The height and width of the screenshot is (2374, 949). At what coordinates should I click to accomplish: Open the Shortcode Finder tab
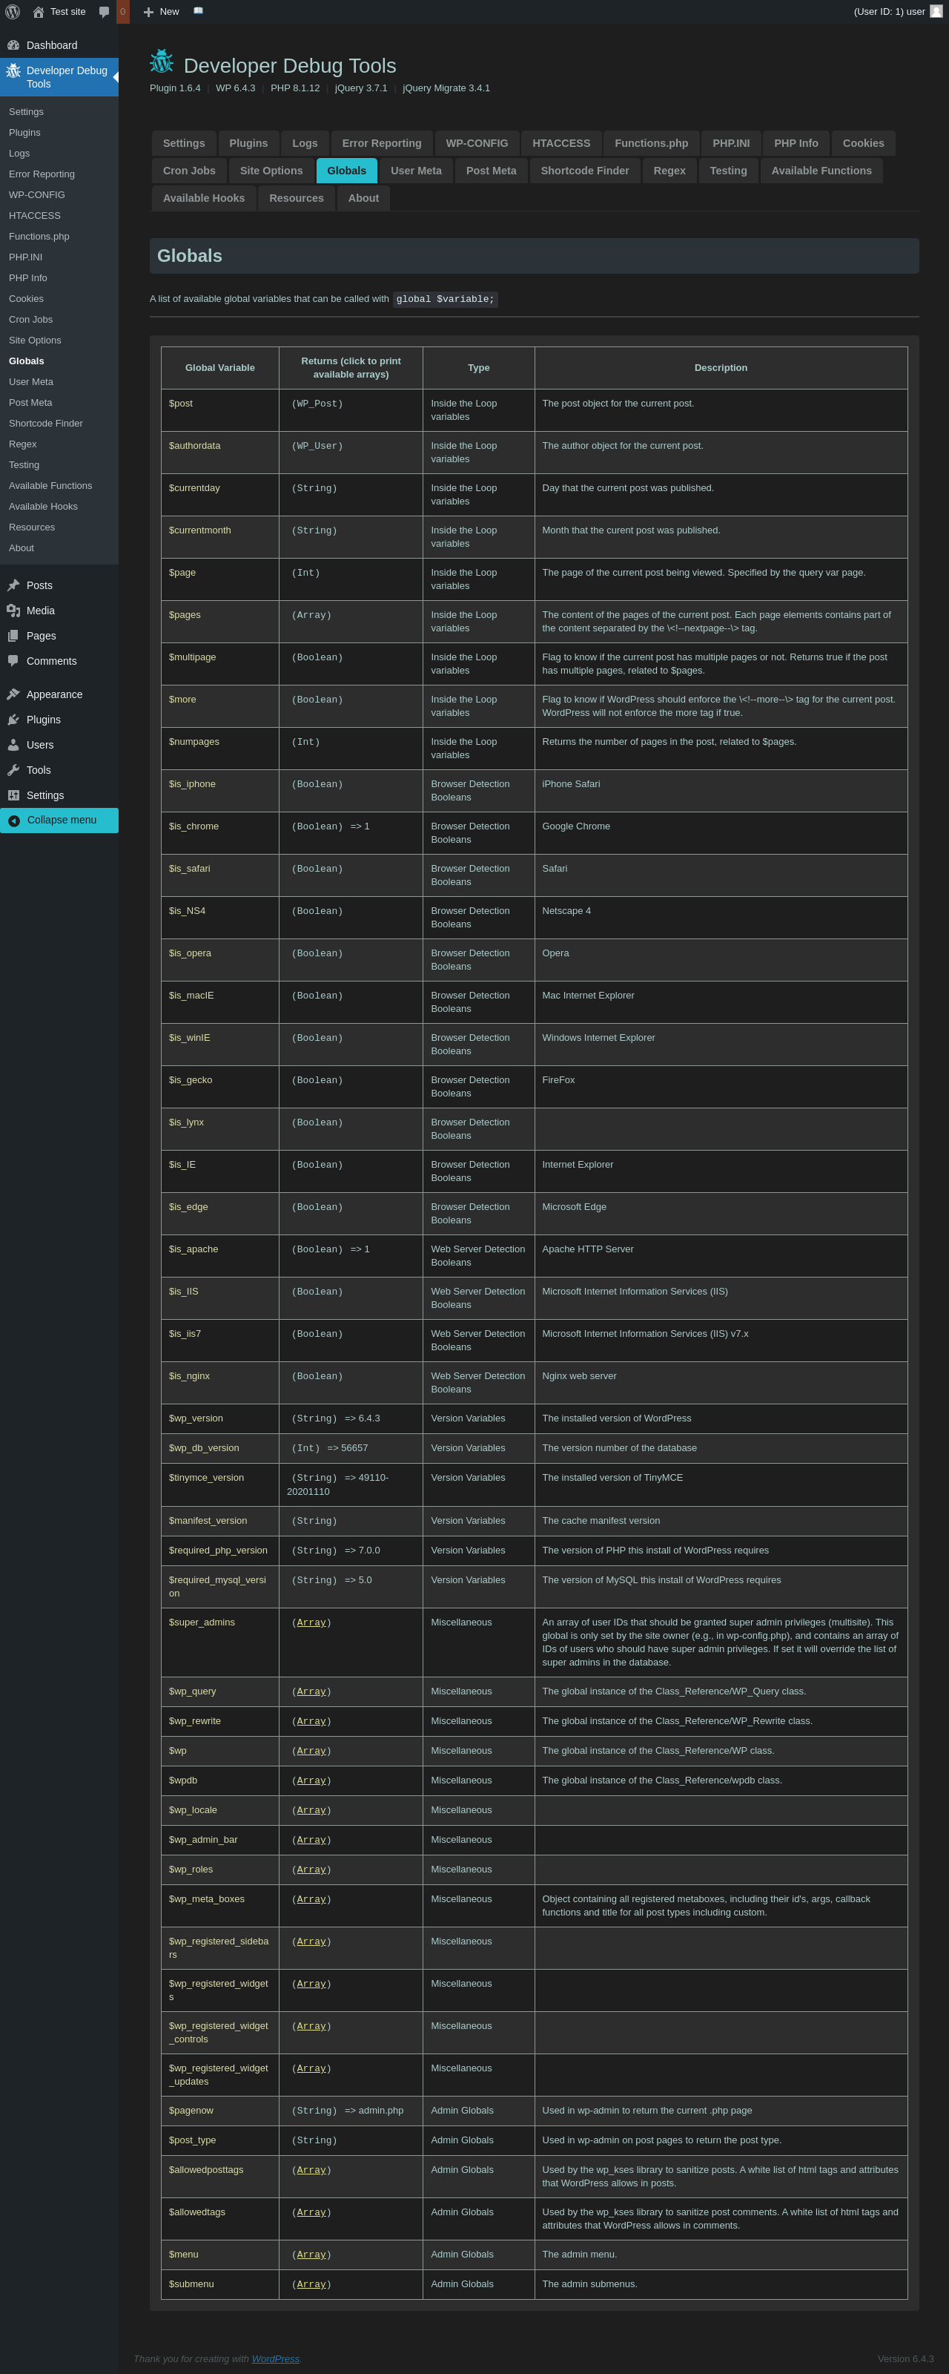point(584,171)
